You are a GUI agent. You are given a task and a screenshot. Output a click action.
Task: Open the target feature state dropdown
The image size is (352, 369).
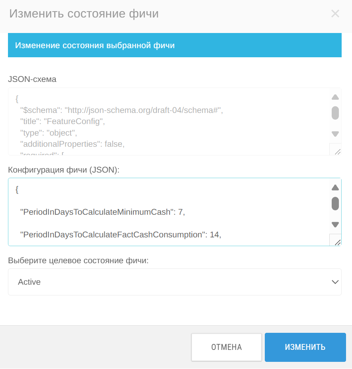[x=174, y=282]
